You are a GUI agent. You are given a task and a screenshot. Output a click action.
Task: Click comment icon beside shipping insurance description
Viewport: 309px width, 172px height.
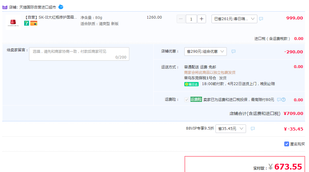pos(279,100)
